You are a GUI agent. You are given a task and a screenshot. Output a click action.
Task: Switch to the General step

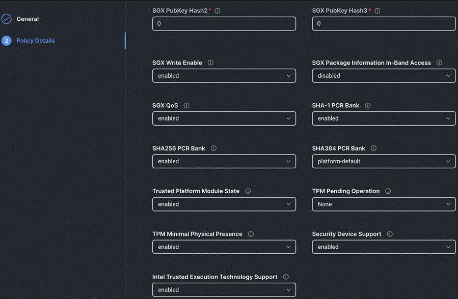(x=28, y=19)
